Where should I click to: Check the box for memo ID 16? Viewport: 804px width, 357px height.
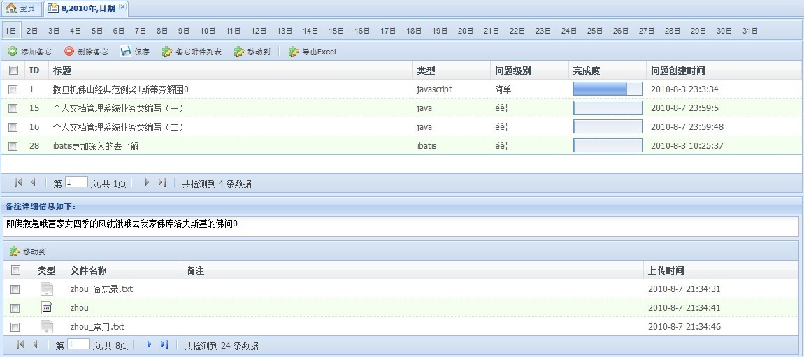13,127
